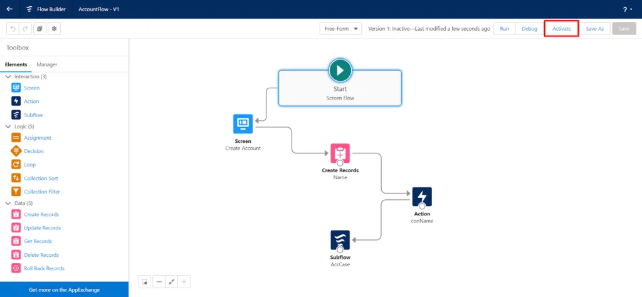Screen dimensions: 642x297
Task: Click the greyed Save button
Action: click(624, 29)
